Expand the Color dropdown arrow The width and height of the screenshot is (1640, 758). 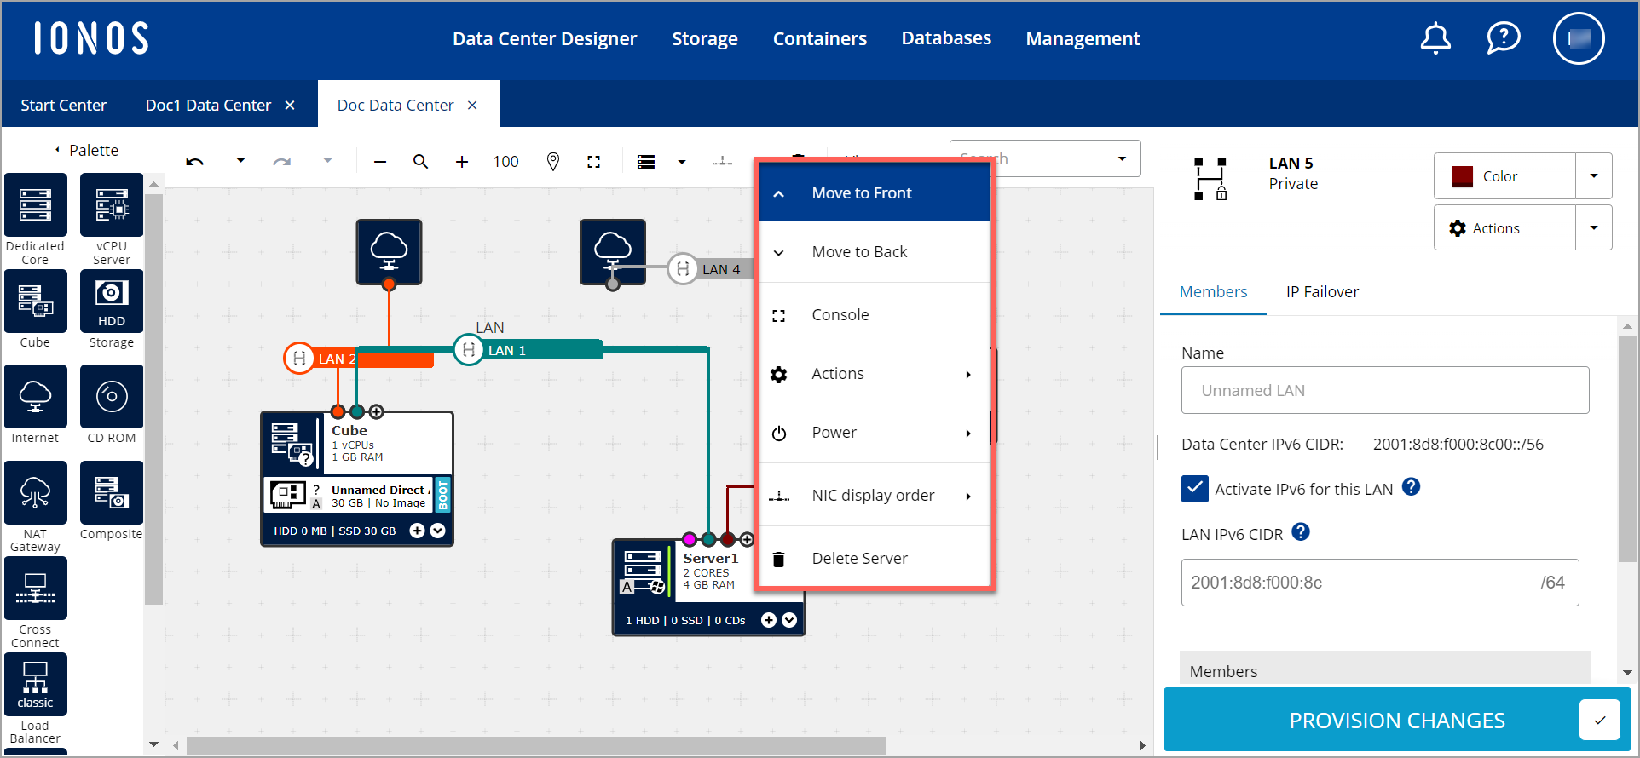[x=1593, y=176]
